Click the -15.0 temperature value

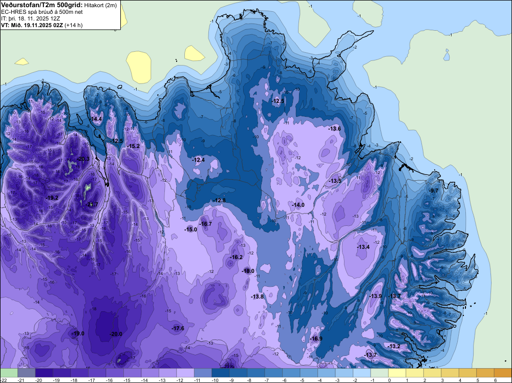(190, 229)
